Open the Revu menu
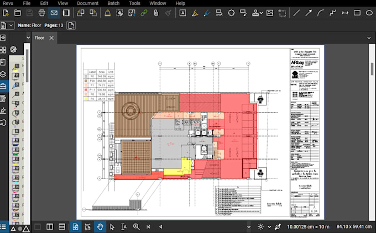This screenshot has width=376, height=233. pos(8,3)
